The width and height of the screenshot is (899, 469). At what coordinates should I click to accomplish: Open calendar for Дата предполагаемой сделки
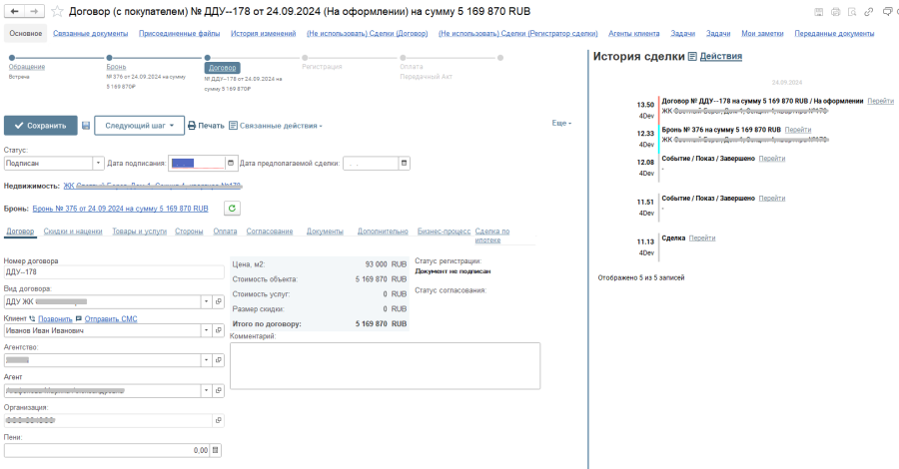pos(404,163)
